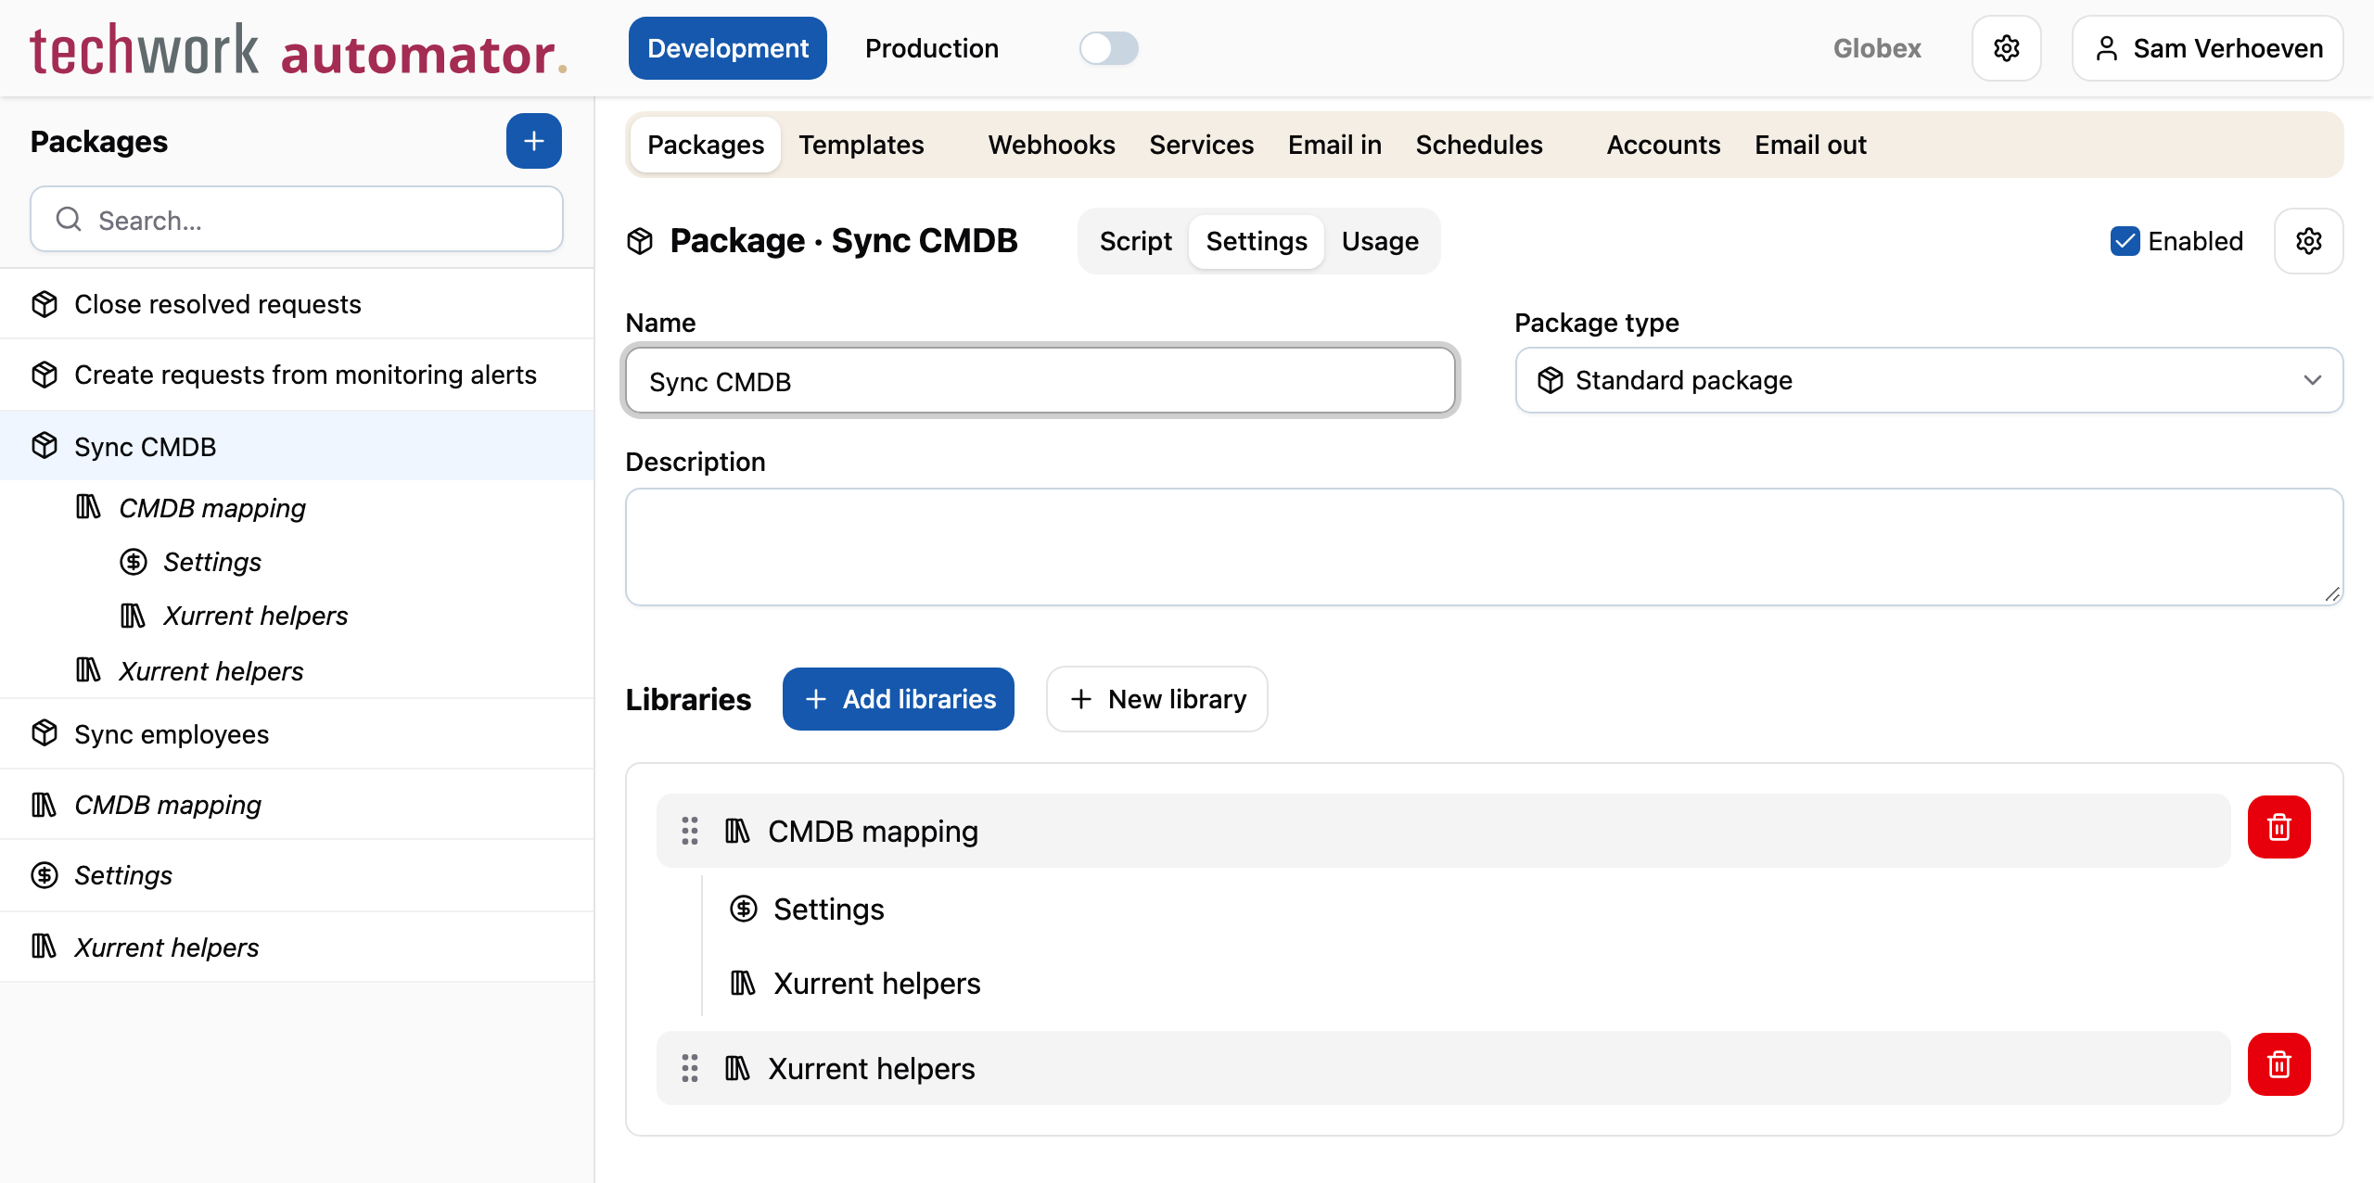Open the Accounts tab
The width and height of the screenshot is (2374, 1183).
tap(1664, 145)
